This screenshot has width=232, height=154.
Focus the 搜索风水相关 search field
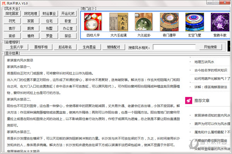[x=174, y=47]
